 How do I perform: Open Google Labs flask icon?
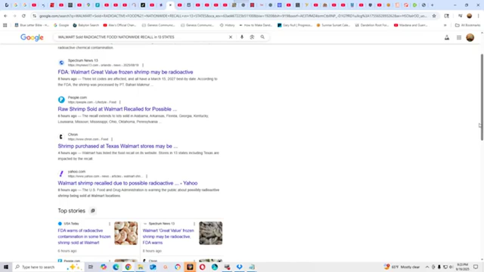coord(447,37)
